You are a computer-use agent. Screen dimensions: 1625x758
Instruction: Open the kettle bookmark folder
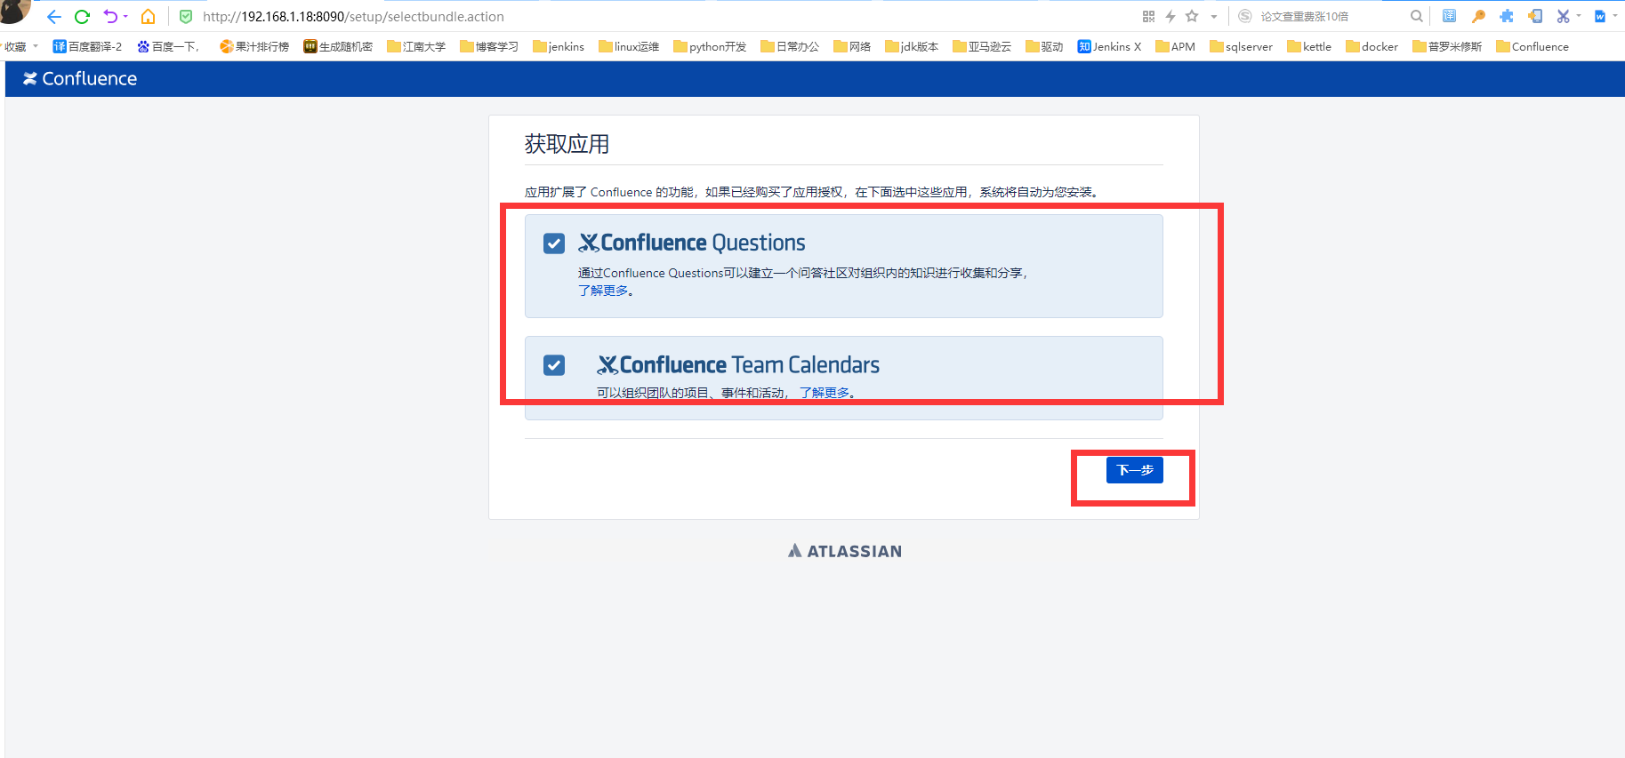(x=1309, y=47)
